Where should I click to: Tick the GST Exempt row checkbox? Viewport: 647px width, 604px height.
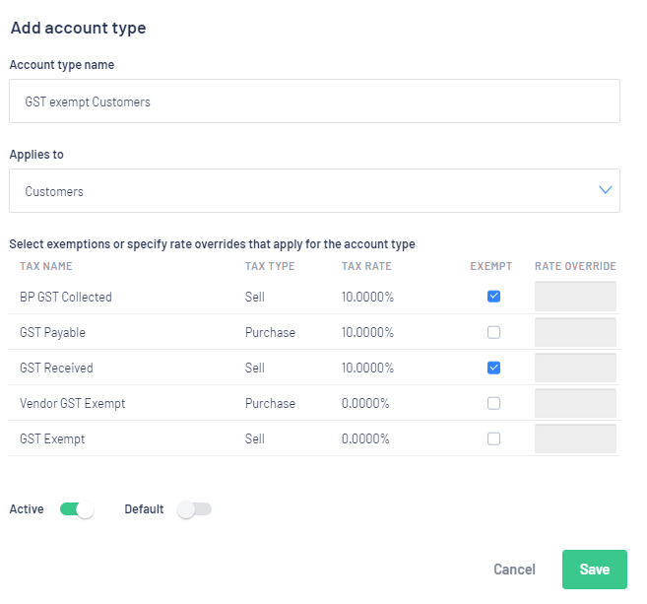pos(493,438)
